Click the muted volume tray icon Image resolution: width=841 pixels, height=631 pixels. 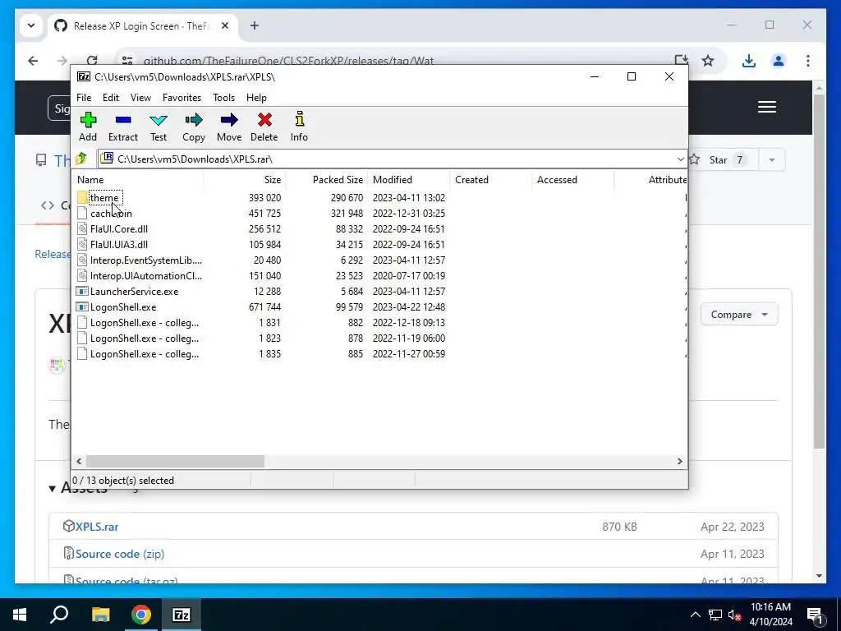pos(735,615)
